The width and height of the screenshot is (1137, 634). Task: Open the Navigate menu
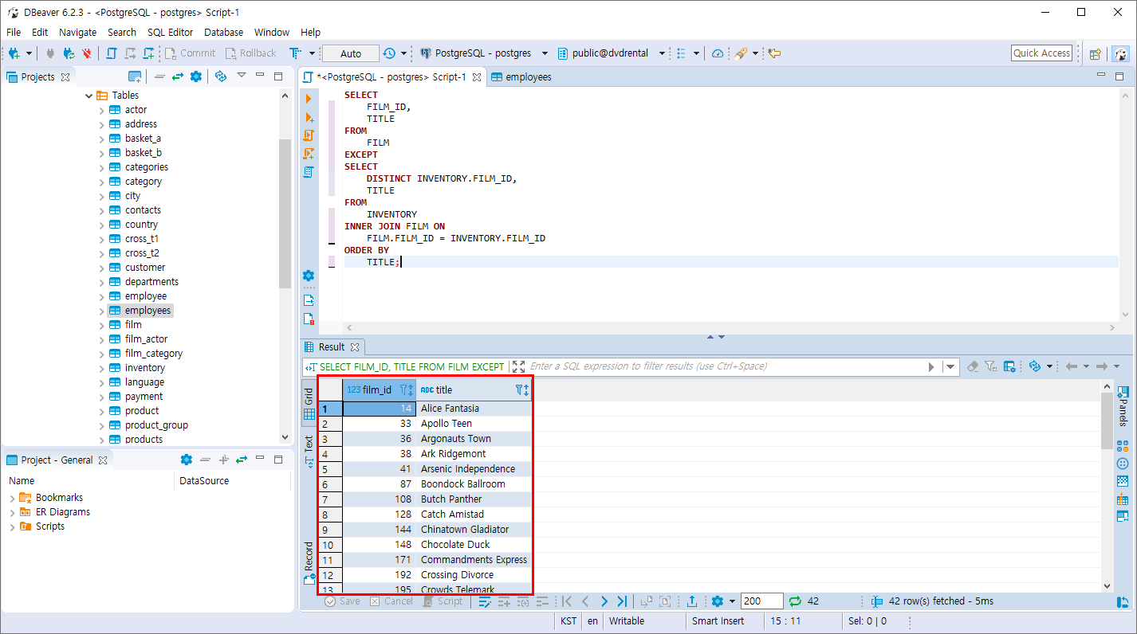point(78,32)
